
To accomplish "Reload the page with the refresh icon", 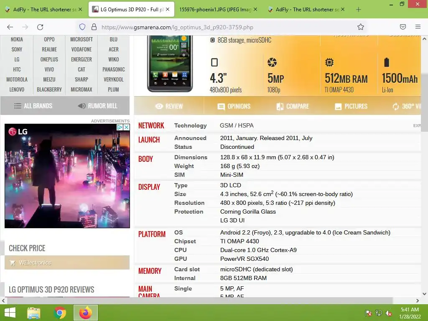I will [x=40, y=27].
